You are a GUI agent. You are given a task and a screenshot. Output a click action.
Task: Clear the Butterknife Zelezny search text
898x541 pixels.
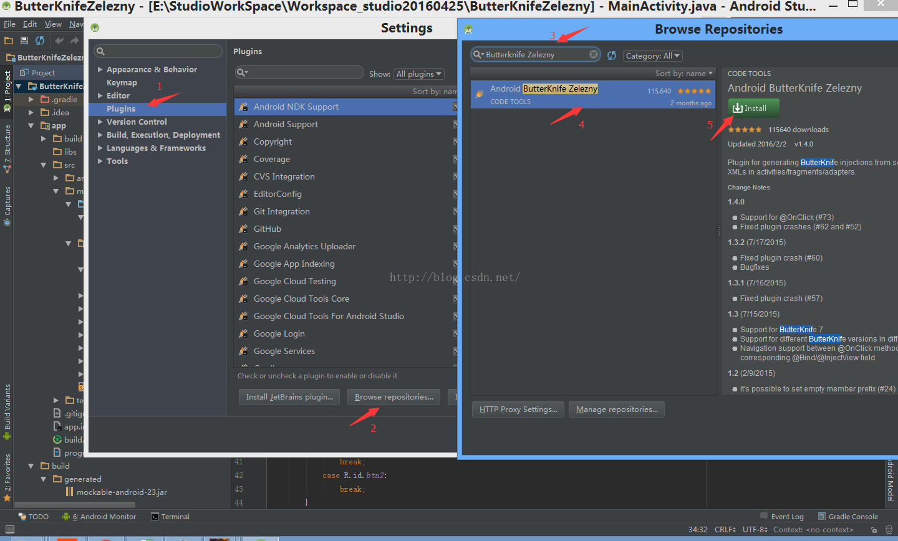pyautogui.click(x=594, y=54)
